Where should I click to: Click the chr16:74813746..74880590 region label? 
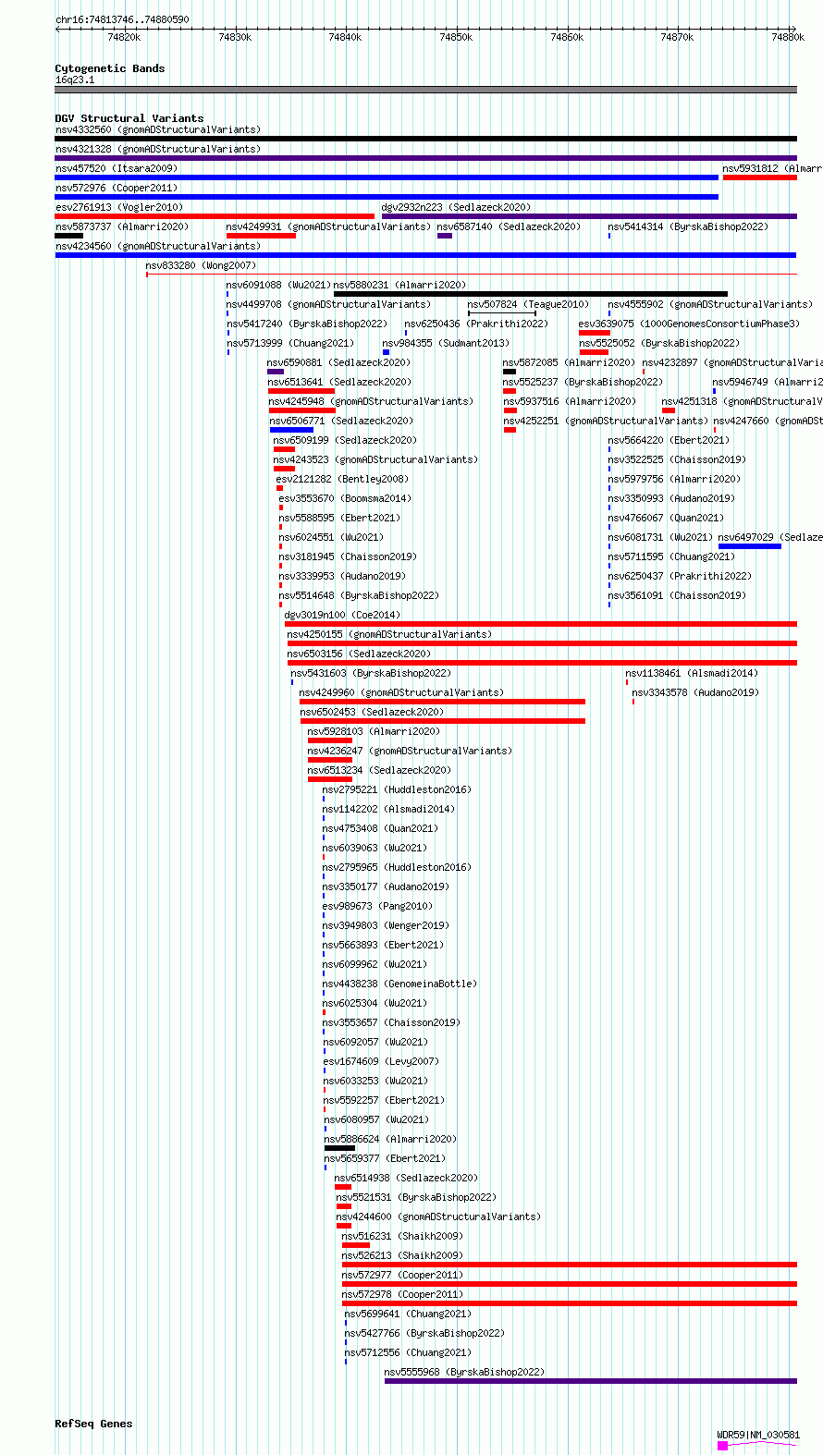[x=122, y=19]
